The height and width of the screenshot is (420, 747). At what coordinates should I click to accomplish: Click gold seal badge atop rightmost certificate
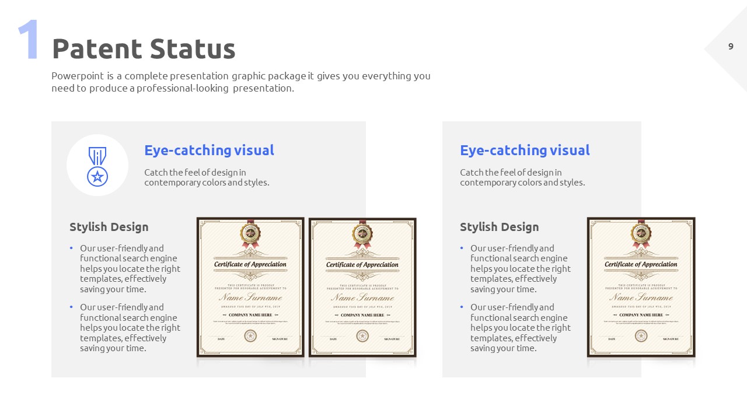641,235
